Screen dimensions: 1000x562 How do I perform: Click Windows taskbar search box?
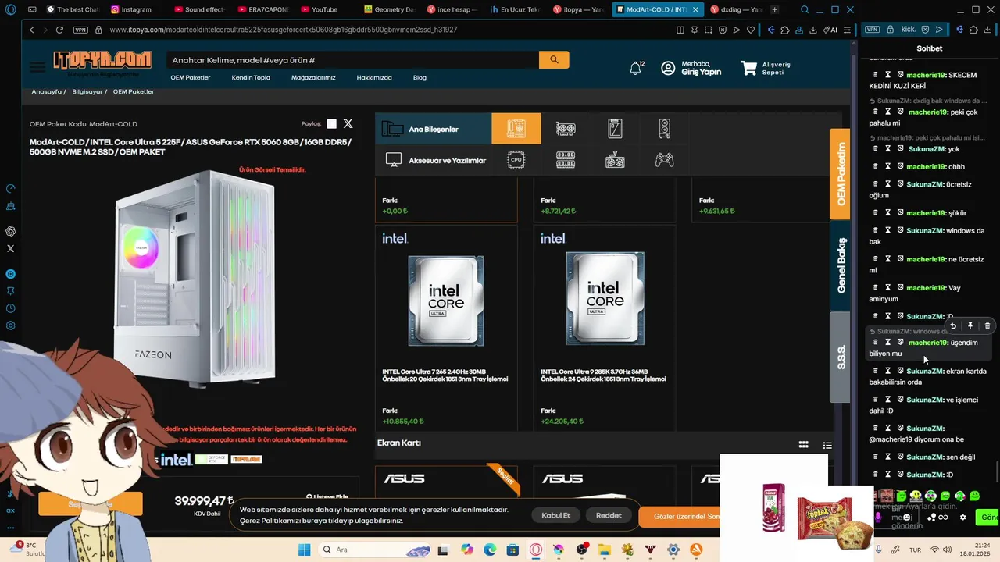375,550
